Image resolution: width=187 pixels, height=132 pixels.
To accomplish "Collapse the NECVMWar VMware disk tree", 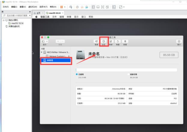I will [42, 52].
